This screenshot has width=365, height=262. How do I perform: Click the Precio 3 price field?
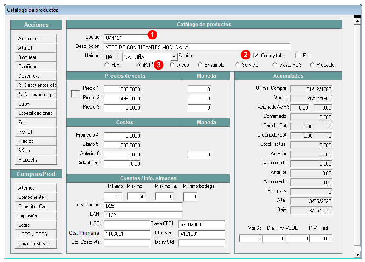[122, 108]
